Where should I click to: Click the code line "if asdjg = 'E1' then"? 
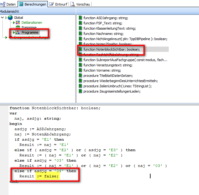(x=39, y=139)
